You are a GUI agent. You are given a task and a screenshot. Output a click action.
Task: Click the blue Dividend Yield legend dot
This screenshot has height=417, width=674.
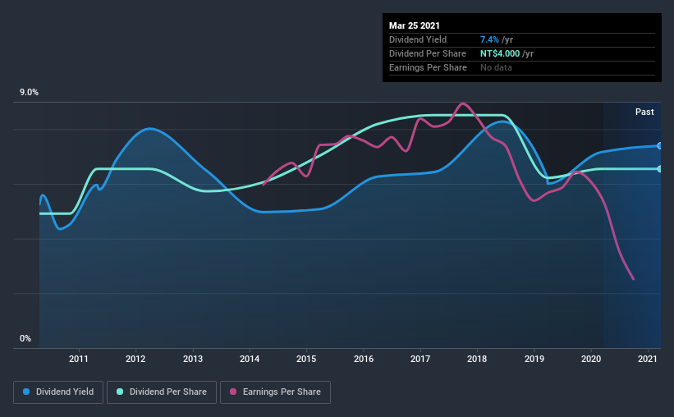[x=26, y=392]
